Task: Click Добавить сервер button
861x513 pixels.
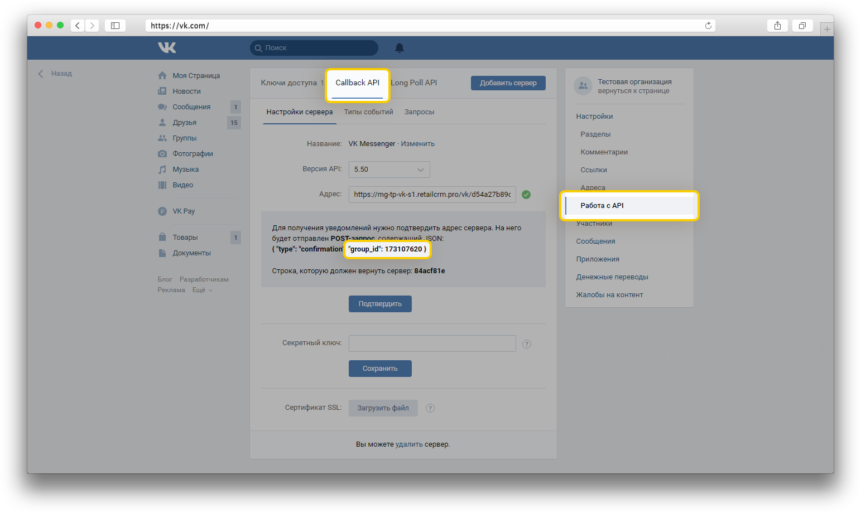Action: (508, 83)
